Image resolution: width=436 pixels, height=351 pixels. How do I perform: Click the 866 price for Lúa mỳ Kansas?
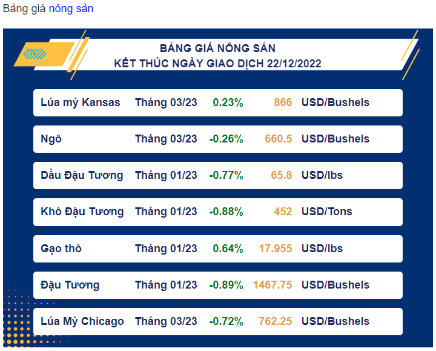point(283,102)
